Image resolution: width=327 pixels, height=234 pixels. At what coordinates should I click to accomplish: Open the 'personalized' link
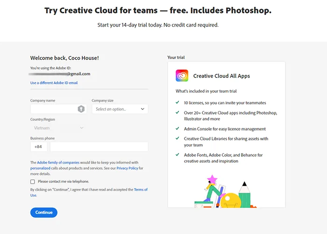[x=40, y=168]
